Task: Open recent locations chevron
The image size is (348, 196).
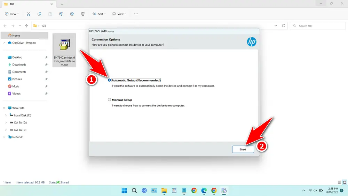Action: 20,26
